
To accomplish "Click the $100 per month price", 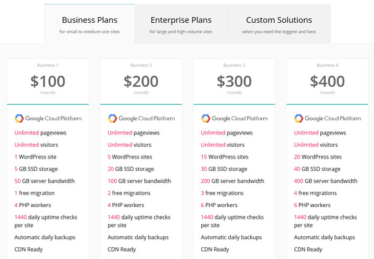I will [x=48, y=81].
